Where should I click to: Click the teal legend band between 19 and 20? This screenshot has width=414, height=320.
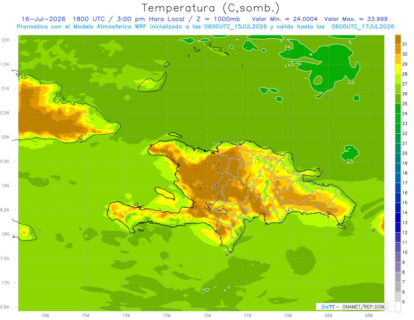[398, 158]
